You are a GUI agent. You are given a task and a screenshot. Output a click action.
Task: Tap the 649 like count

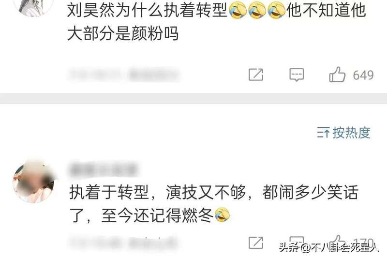pyautogui.click(x=363, y=75)
